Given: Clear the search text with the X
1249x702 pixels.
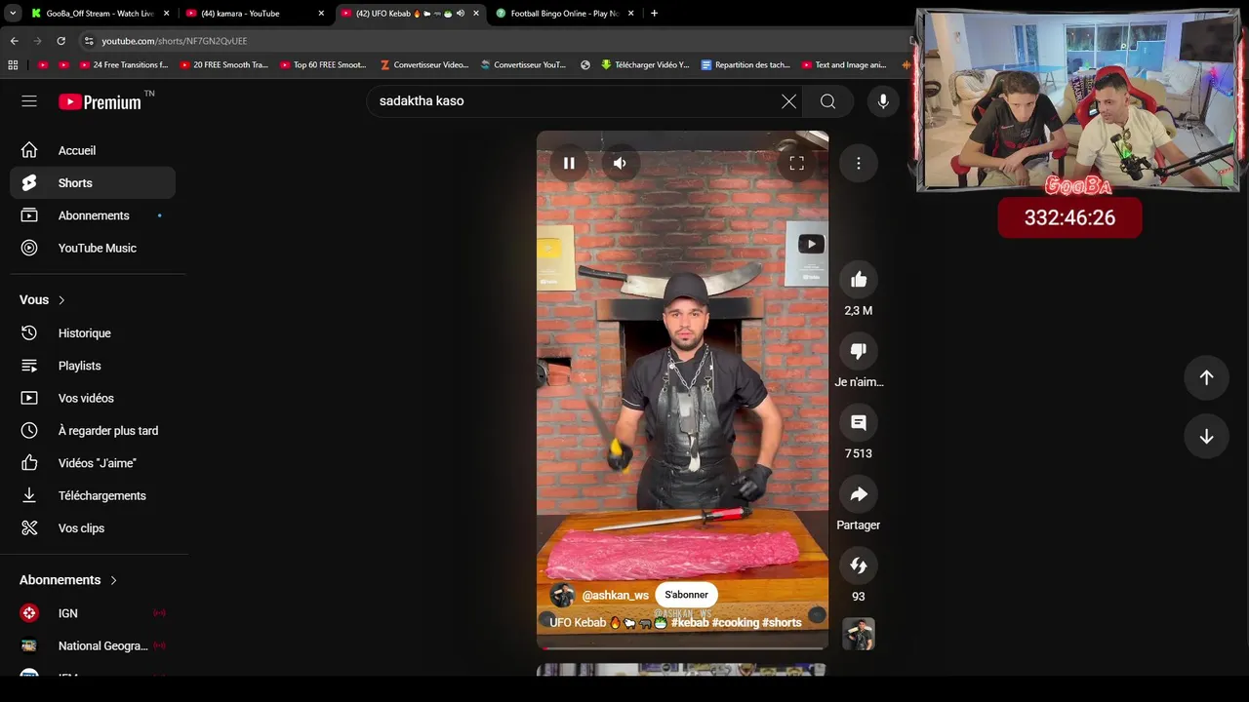Looking at the screenshot, I should coord(788,101).
